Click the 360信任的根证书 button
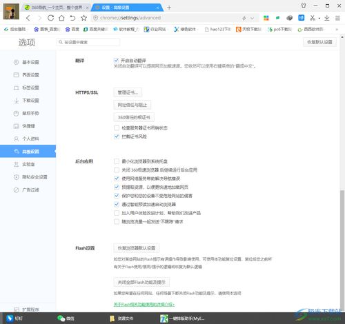 [x=134, y=117]
